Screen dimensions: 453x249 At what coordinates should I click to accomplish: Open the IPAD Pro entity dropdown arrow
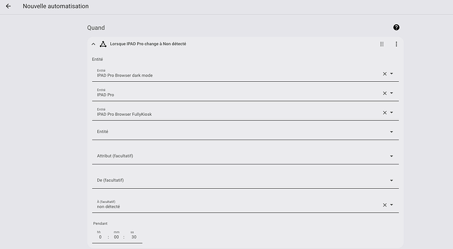(391, 93)
